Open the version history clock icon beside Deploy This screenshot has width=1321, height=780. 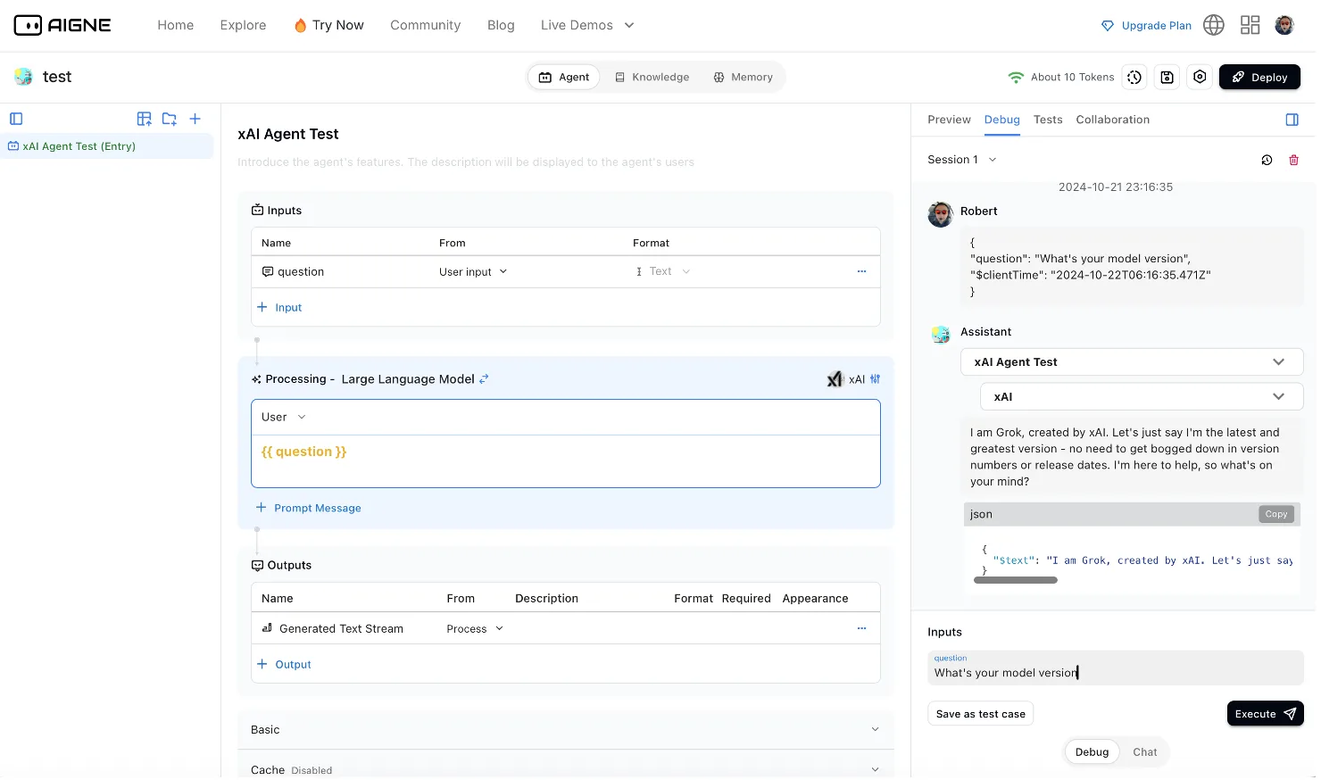(1134, 77)
